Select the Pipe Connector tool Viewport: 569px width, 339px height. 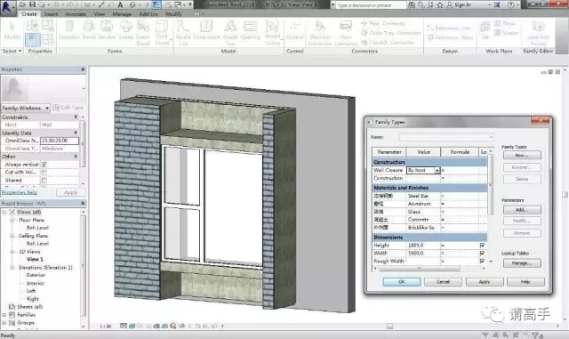click(383, 23)
